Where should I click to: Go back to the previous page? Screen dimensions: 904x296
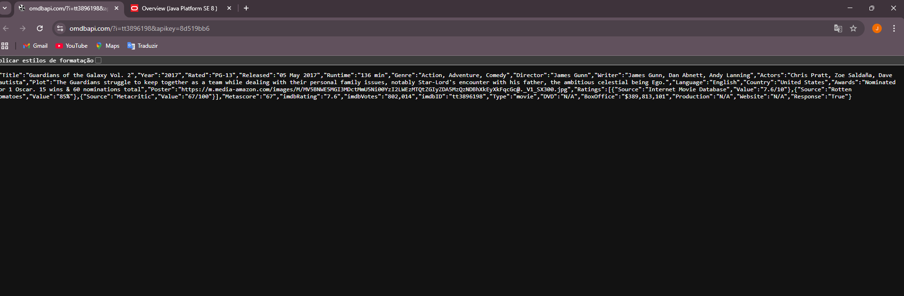click(6, 28)
